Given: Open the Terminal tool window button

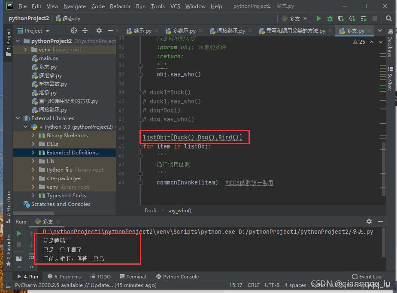Looking at the screenshot, I should pyautogui.click(x=133, y=277).
